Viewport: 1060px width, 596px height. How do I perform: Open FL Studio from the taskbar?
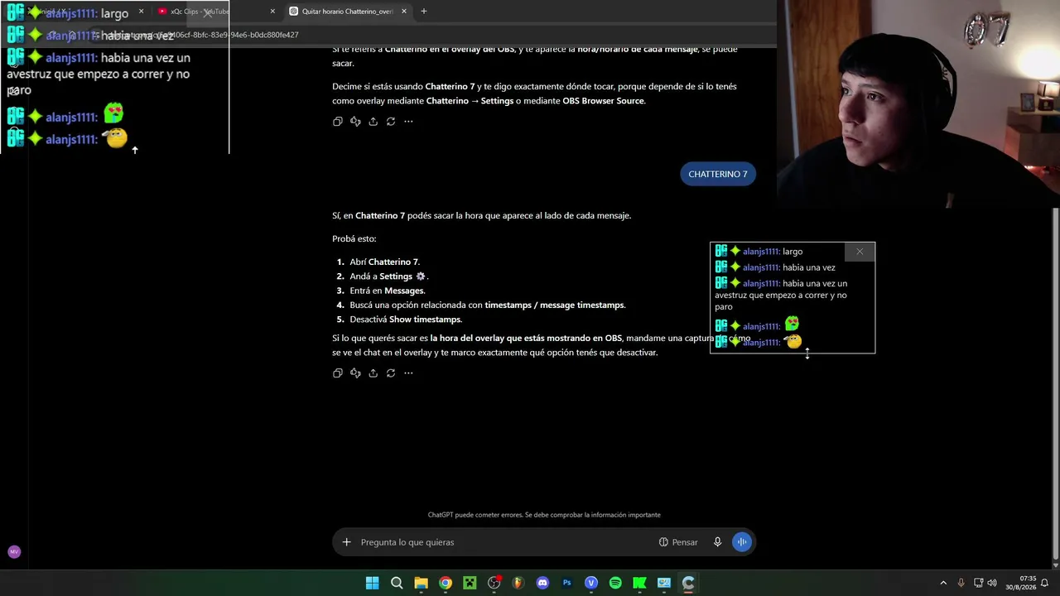click(518, 583)
